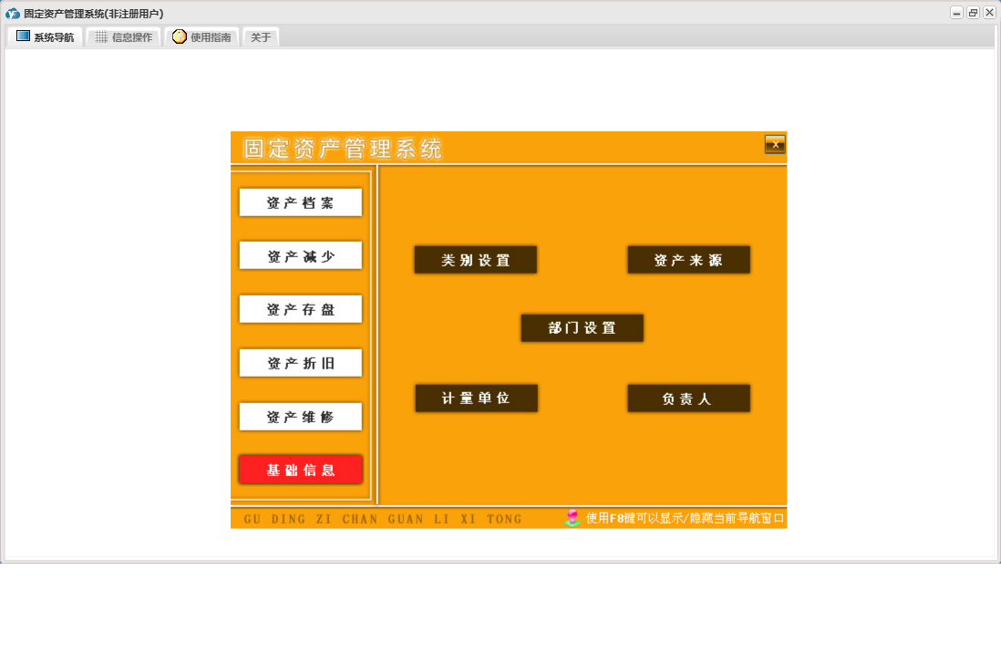Go to 资产维修 section
This screenshot has height=653, width=1001.
pyautogui.click(x=300, y=417)
